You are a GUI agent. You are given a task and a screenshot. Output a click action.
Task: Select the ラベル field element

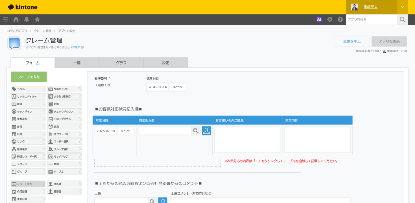click(28, 89)
